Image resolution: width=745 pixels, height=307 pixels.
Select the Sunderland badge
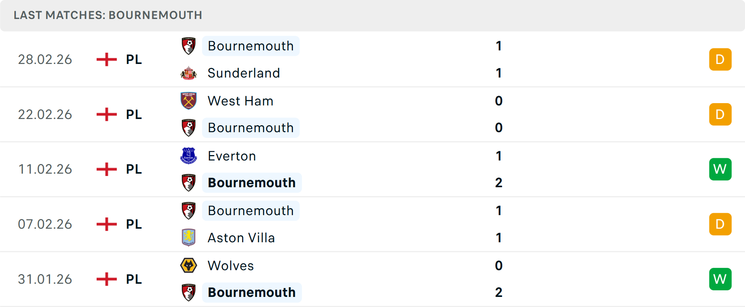pyautogui.click(x=189, y=73)
